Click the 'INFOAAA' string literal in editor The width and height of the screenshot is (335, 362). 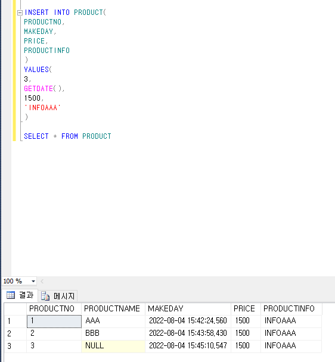42,108
